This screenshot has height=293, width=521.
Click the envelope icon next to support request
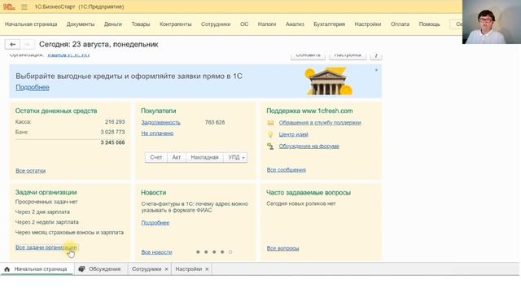[x=270, y=123]
